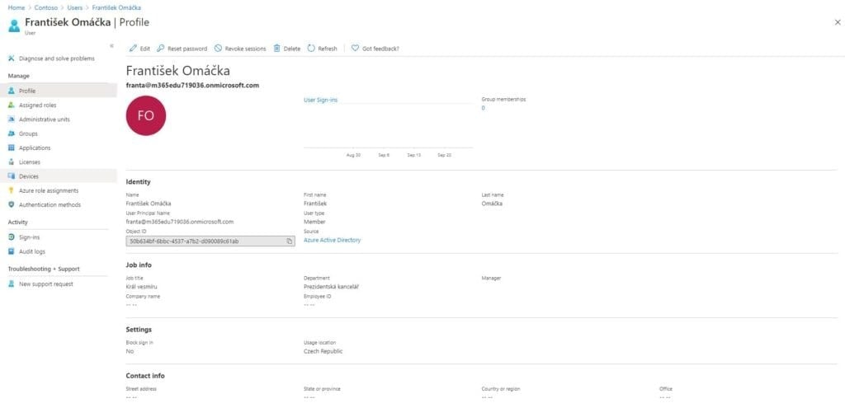The image size is (845, 403).
Task: Go to Authentication methods page
Action: (50, 204)
